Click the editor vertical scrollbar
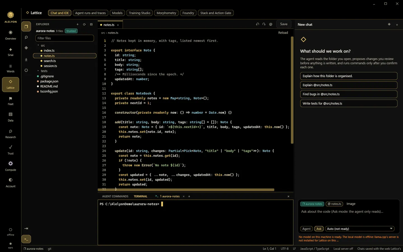 coord(292,90)
